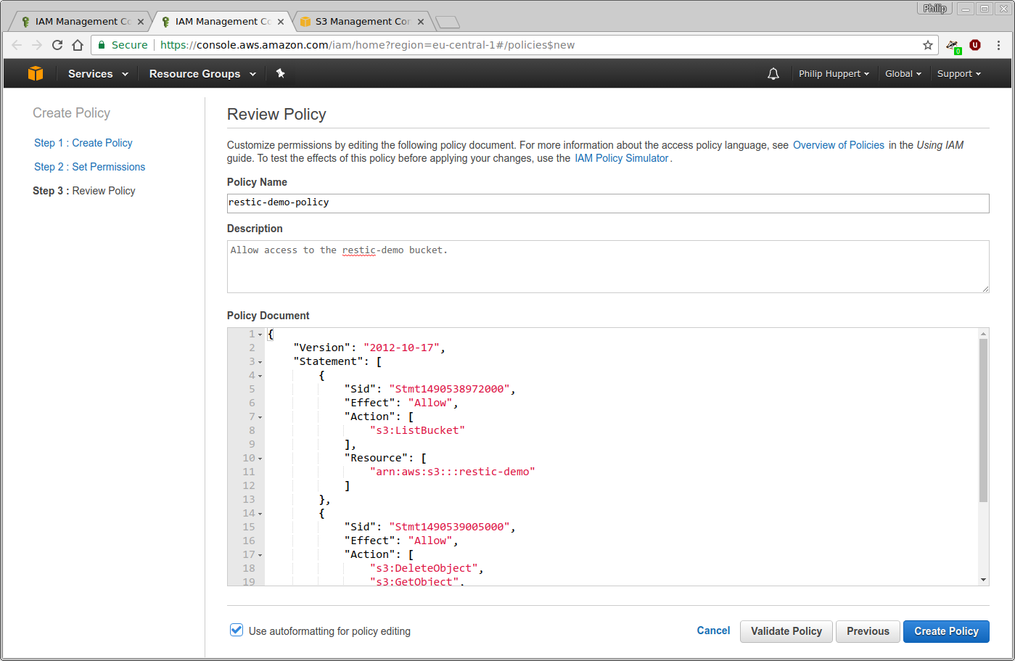This screenshot has height=661, width=1015.
Task: Click the AWS console home cube icon
Action: 35,73
